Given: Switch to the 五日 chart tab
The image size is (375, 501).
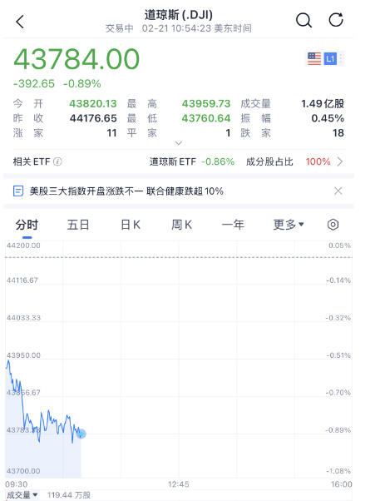Looking at the screenshot, I should click(x=78, y=225).
